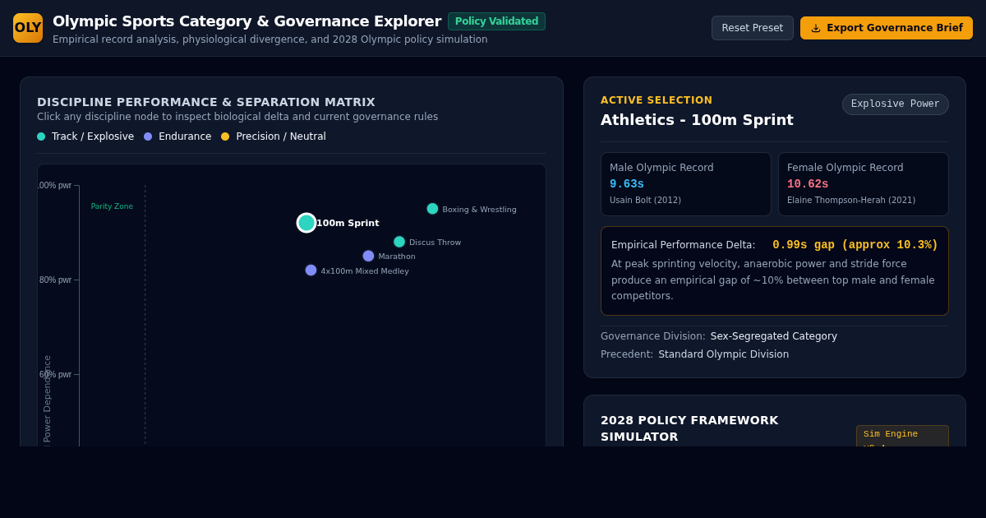986x518 pixels.
Task: Click the Explosive Power tag
Action: (x=896, y=104)
